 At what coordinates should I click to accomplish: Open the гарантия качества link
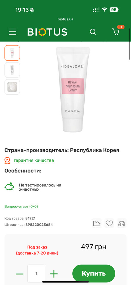tap(34, 160)
